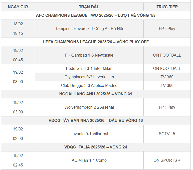
Task: Click FPT Play for the Wolverhampton match
Action: (167, 107)
